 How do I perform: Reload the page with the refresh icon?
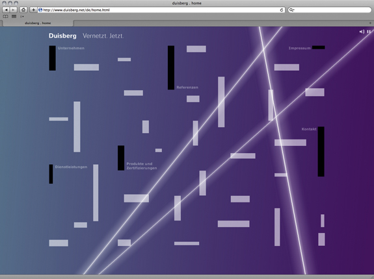[282, 10]
